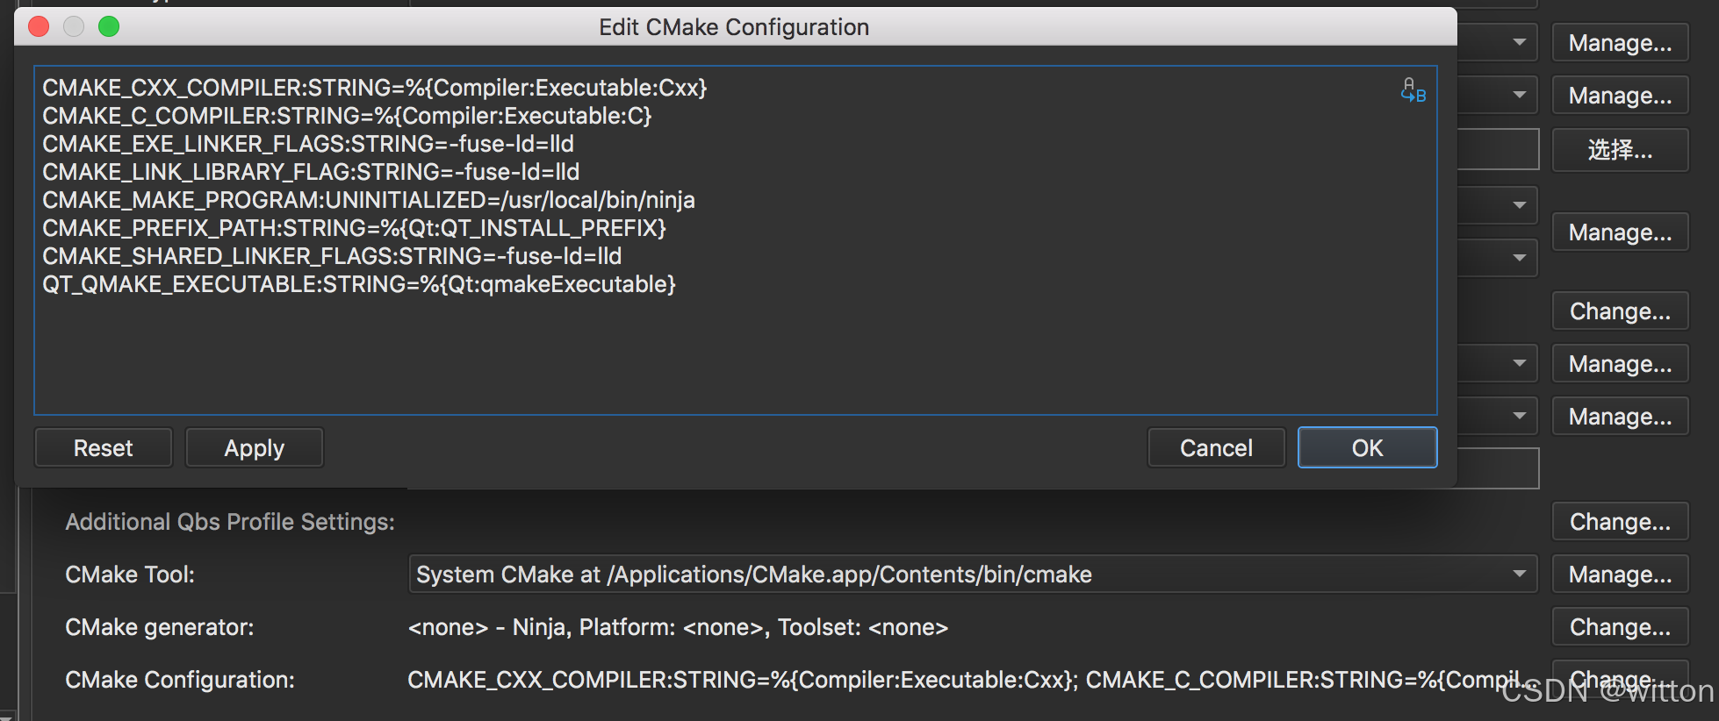The image size is (1719, 721).
Task: Reset the CMake configuration text
Action: [103, 448]
